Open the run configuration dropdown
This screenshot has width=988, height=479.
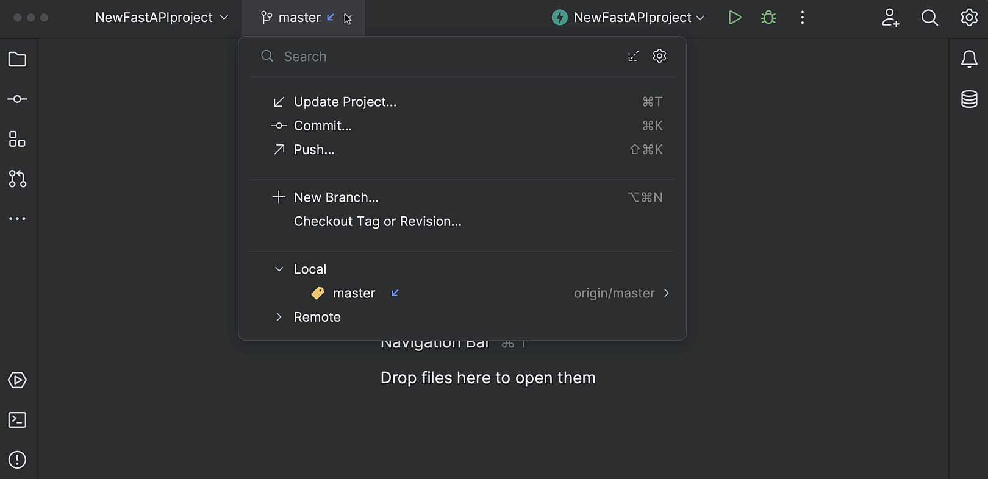coord(628,18)
